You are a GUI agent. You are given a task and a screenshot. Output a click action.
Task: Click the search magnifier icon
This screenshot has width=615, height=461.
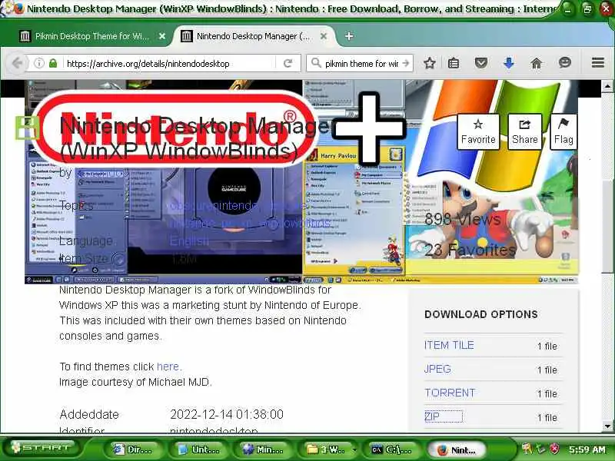316,63
